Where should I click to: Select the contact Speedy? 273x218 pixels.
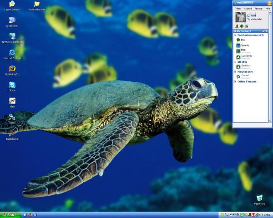[x=245, y=45]
